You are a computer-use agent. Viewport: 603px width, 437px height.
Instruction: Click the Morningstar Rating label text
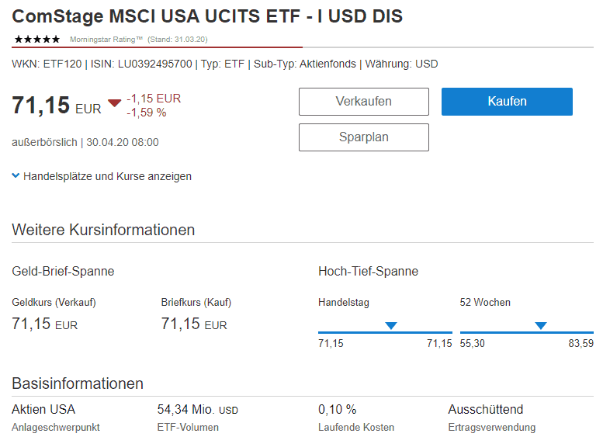tap(106, 40)
